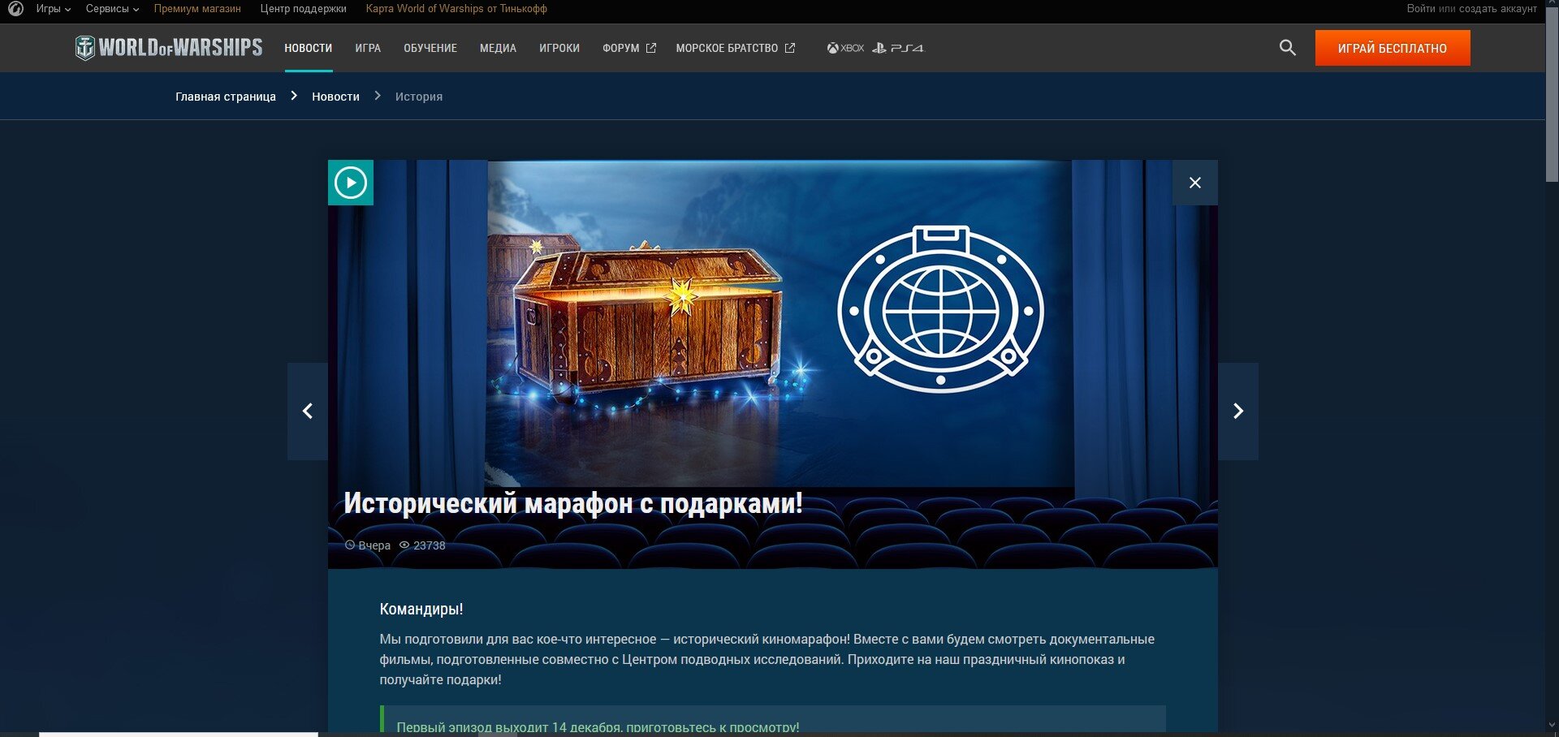Click the views count 23738

(x=430, y=545)
